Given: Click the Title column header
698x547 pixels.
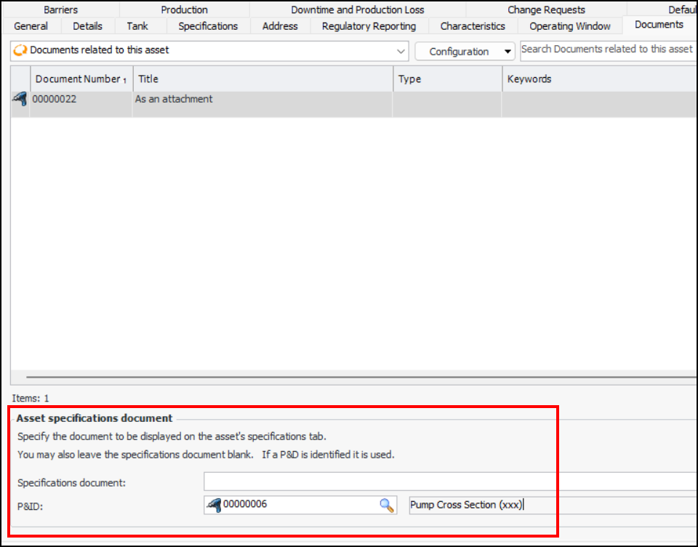Looking at the screenshot, I should (262, 79).
